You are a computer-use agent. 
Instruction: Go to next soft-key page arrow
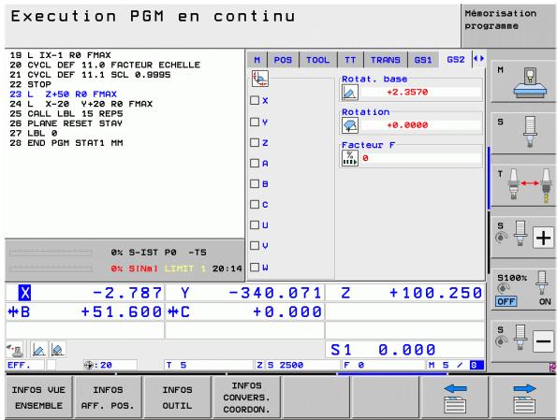pyautogui.click(x=524, y=398)
